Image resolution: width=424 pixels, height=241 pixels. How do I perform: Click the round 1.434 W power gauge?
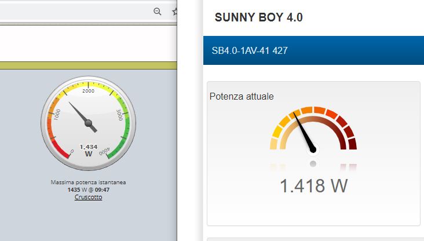89,123
